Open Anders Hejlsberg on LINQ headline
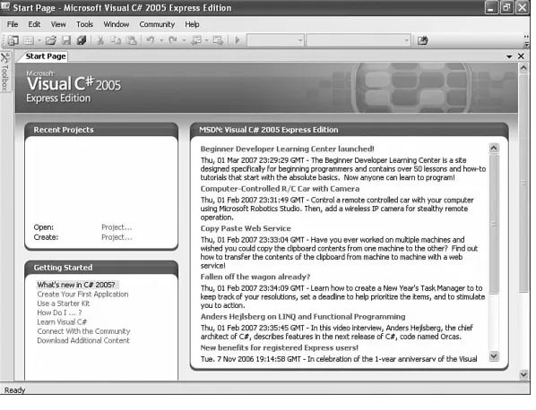 303,317
